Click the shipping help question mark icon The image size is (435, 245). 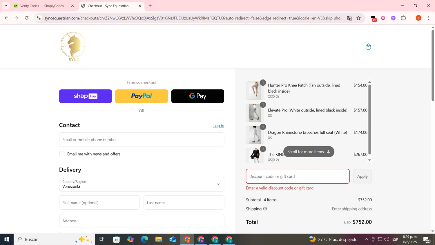[265, 209]
